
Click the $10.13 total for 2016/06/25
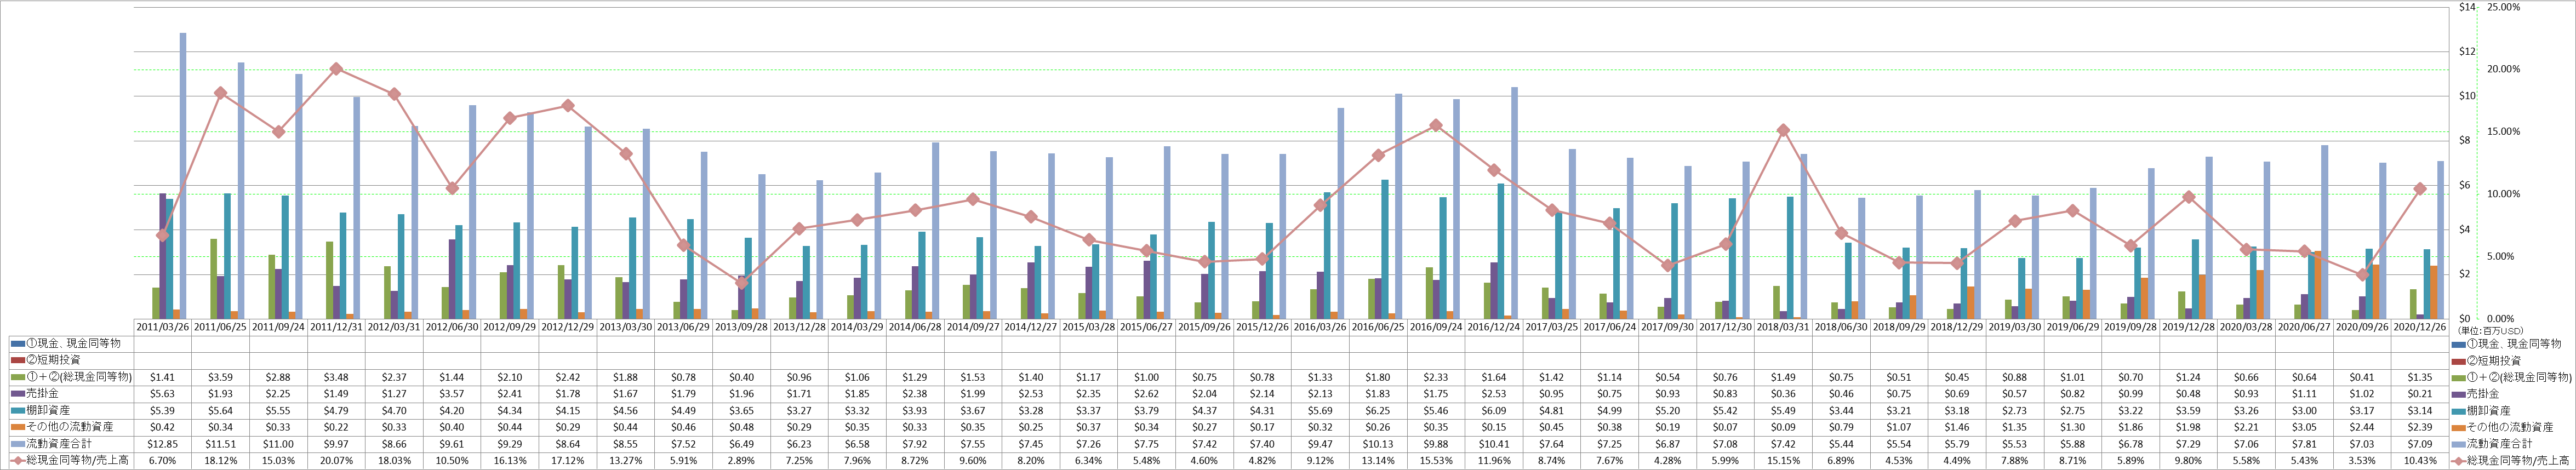point(1378,443)
